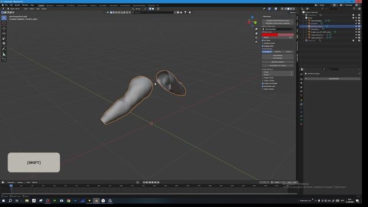Open the Output properties tab icon
The width and height of the screenshot is (368, 207).
click(x=301, y=83)
